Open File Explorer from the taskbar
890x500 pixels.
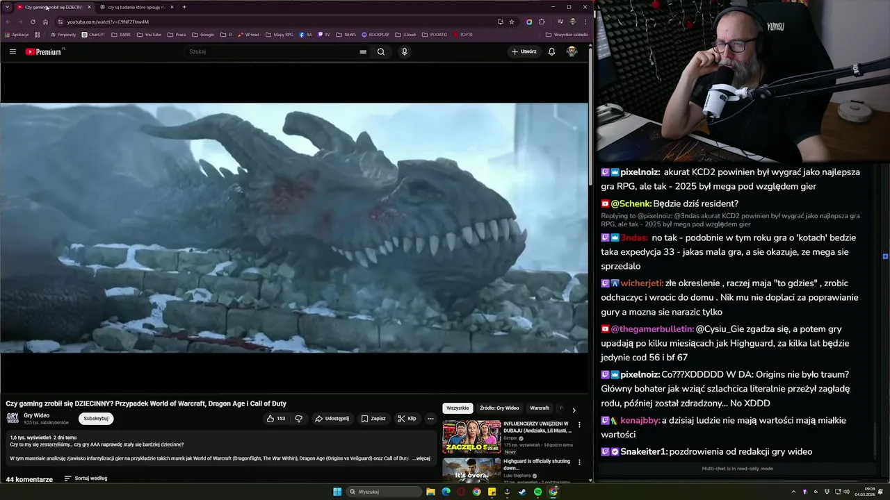[x=430, y=492]
